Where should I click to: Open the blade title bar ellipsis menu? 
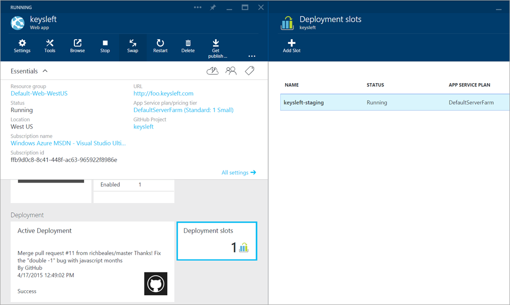tap(198, 7)
